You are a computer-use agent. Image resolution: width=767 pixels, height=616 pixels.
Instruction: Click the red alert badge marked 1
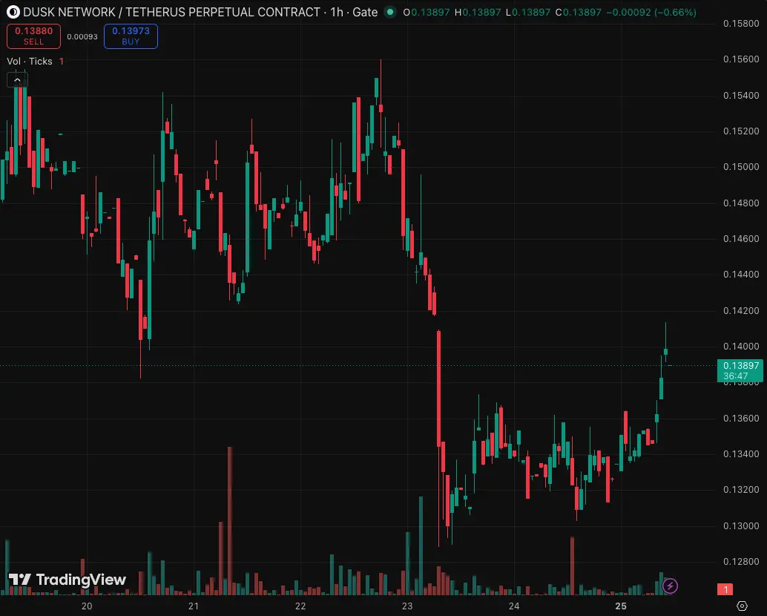coord(725,589)
